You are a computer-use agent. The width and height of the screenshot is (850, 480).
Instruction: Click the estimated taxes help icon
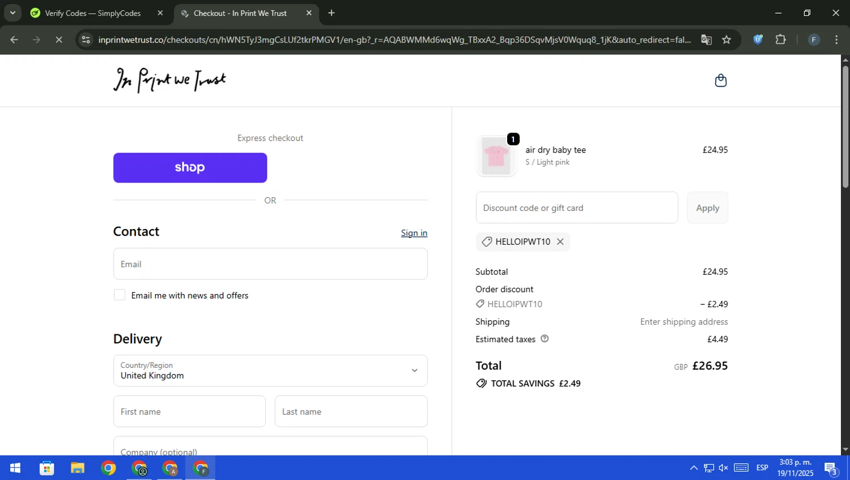coord(545,339)
